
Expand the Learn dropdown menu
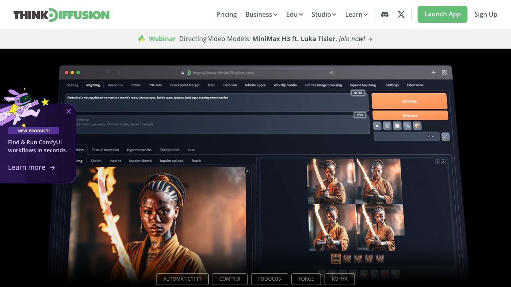click(x=357, y=14)
